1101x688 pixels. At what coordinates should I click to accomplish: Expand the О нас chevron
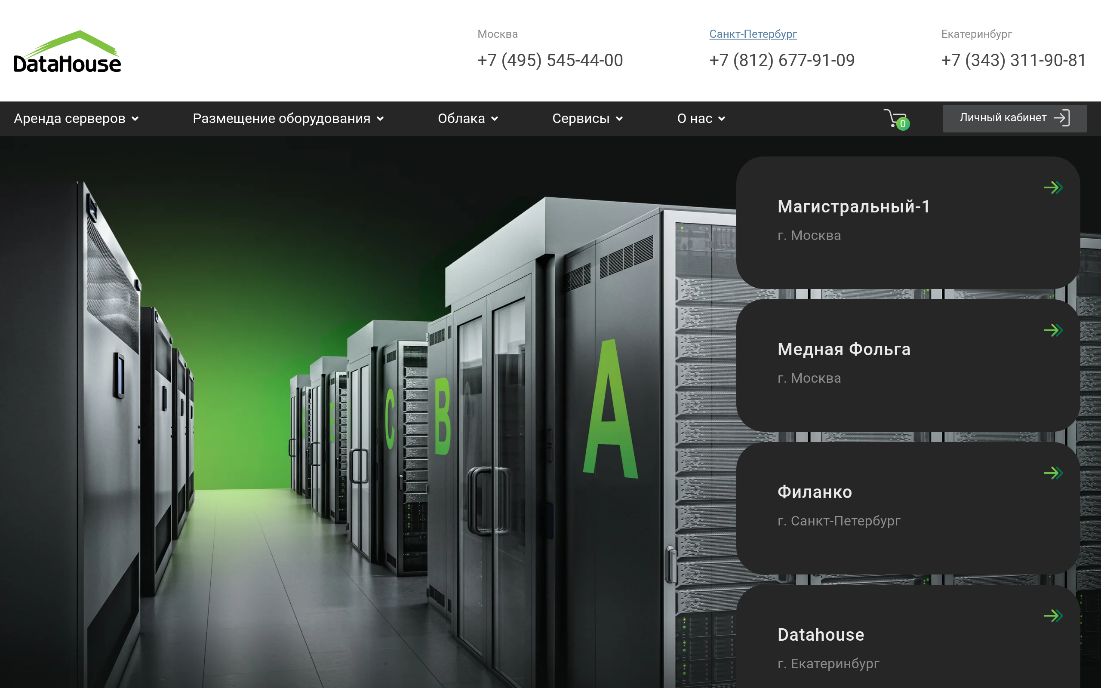pyautogui.click(x=722, y=119)
